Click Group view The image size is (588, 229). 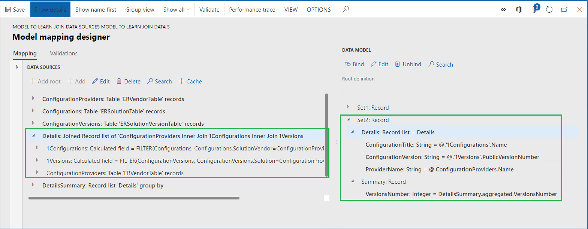140,9
